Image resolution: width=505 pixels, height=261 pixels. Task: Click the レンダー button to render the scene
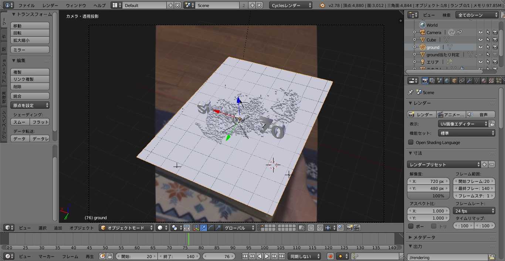tap(421, 114)
